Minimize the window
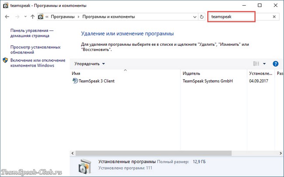The height and width of the screenshot is (177, 284). coord(244,5)
